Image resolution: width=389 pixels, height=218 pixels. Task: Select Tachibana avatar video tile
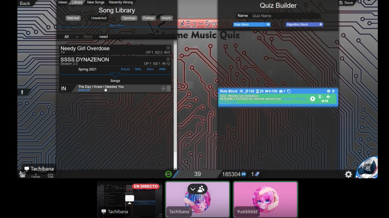point(197,199)
